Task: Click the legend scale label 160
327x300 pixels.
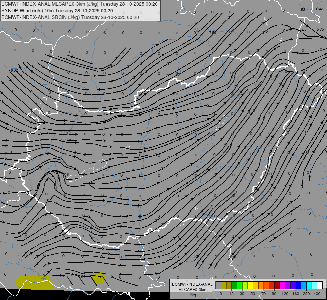Action: pos(296,294)
